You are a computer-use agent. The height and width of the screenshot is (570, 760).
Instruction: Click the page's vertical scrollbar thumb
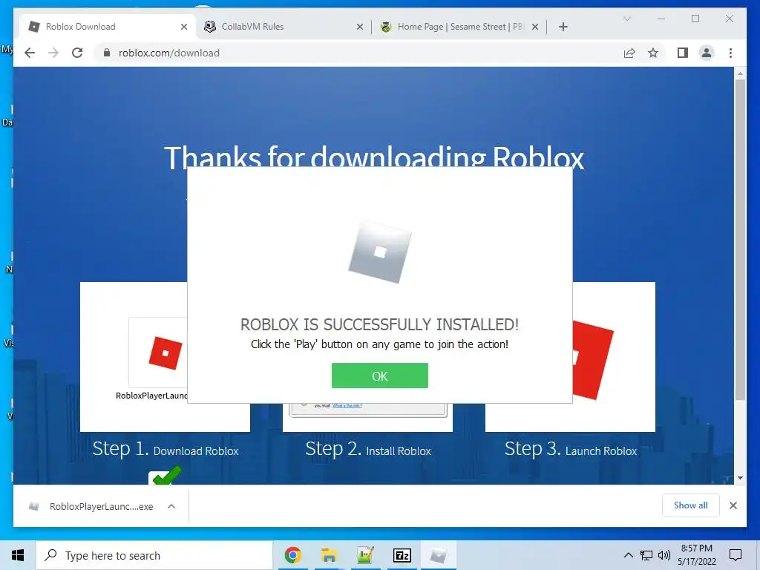pyautogui.click(x=740, y=240)
